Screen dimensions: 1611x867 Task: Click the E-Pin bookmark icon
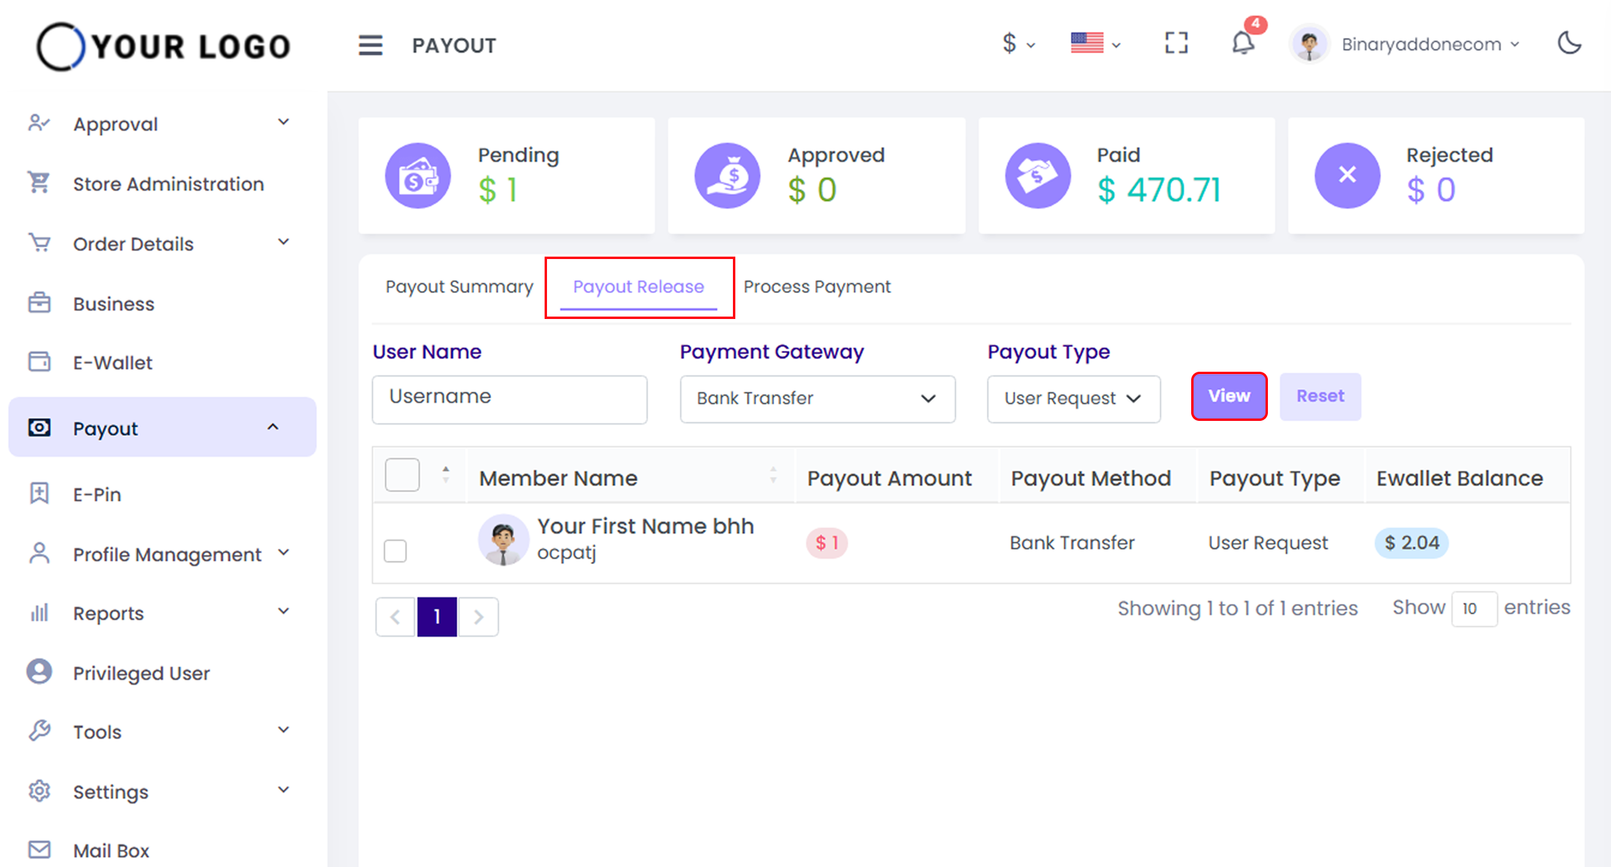(39, 493)
